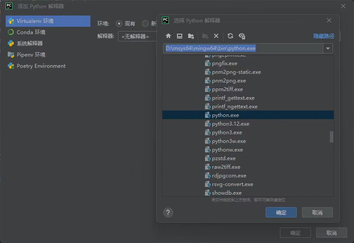Screen dimensions: 354x243
Task: Select Virtualenv 环境 in sidebar
Action: pos(48,21)
